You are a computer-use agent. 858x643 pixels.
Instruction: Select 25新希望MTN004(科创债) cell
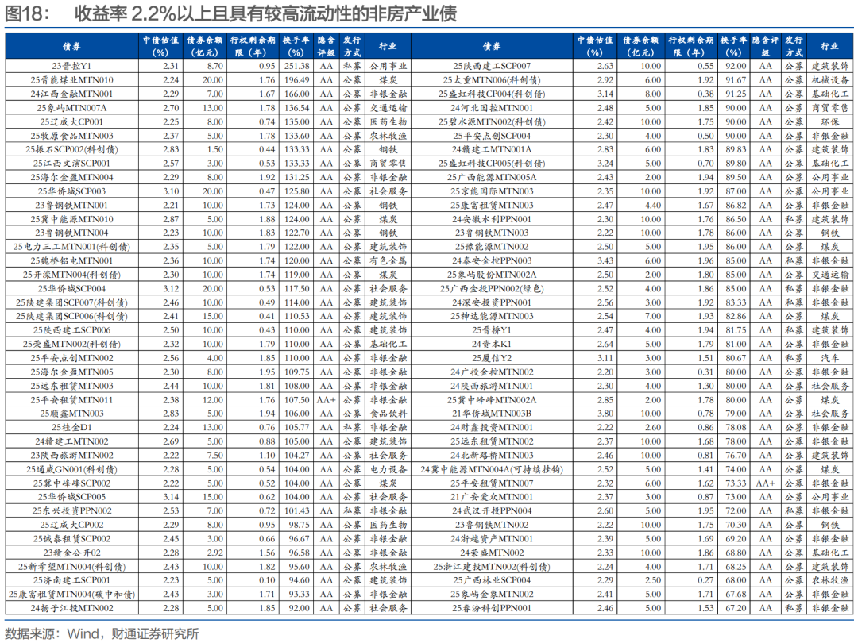(71, 567)
